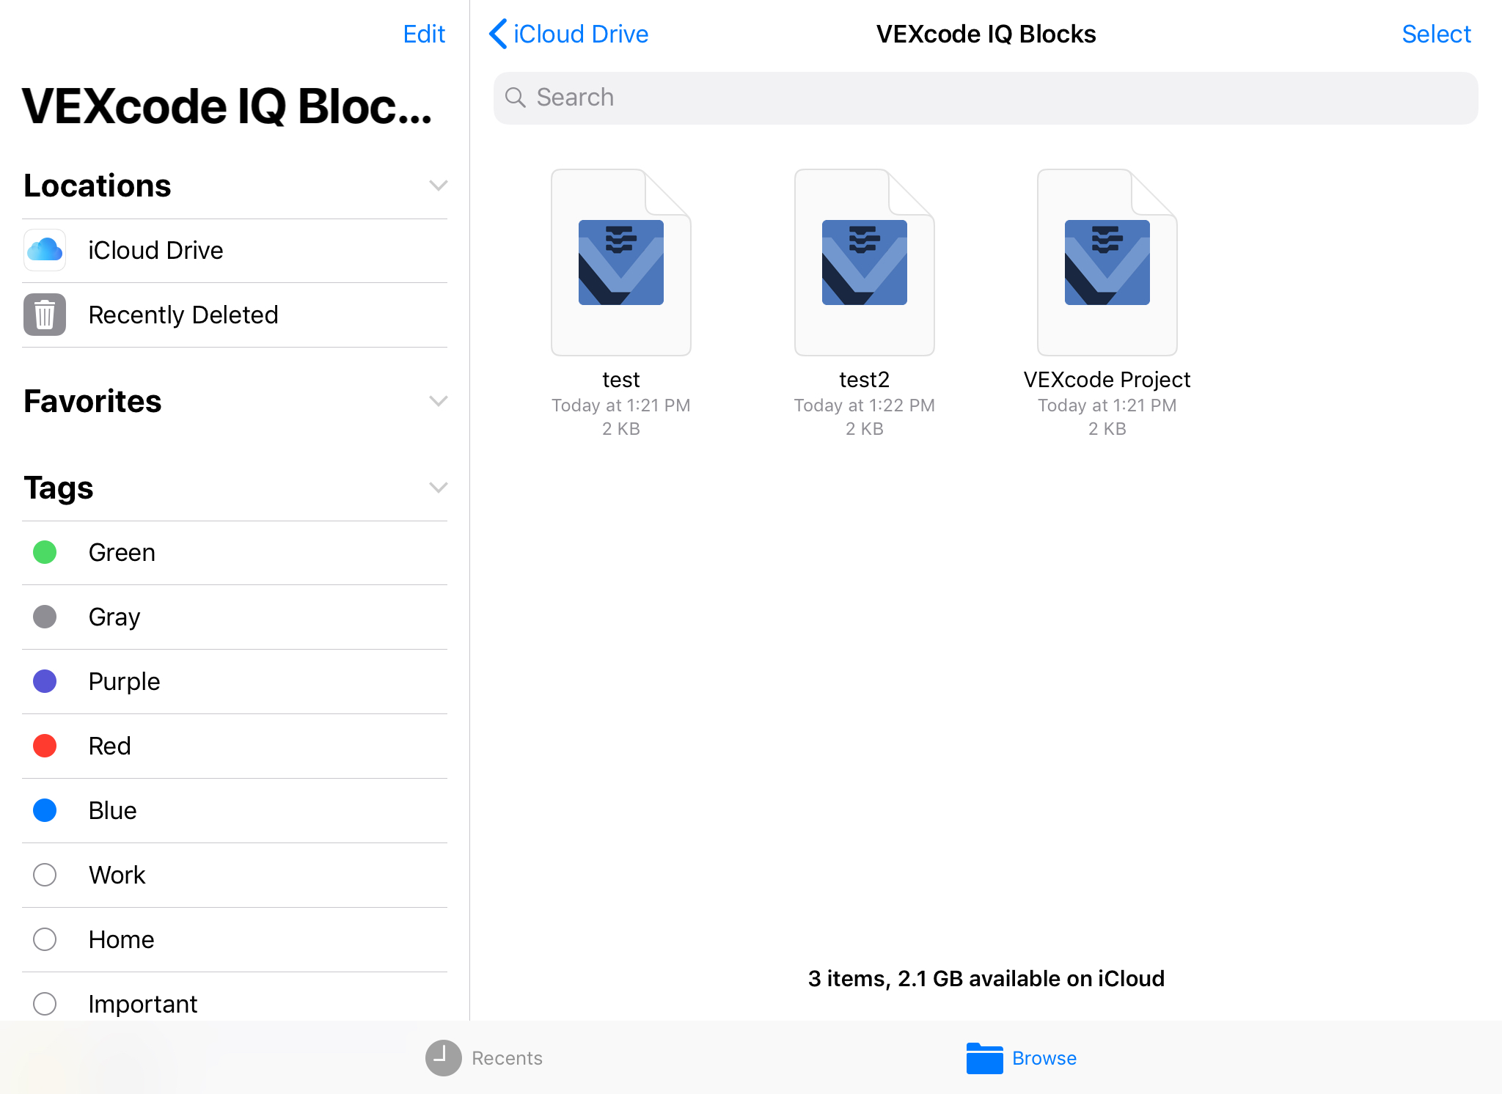Image resolution: width=1502 pixels, height=1094 pixels.
Task: Filter by the Gray tag label
Action: pyautogui.click(x=114, y=617)
